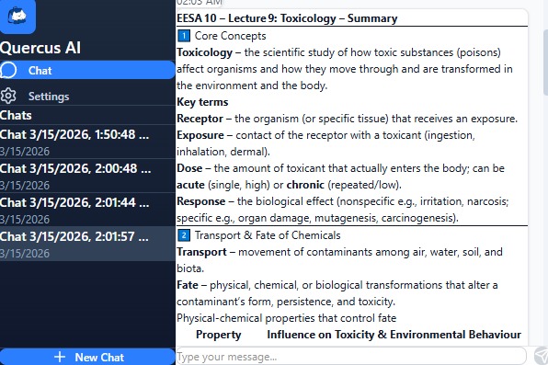The height and width of the screenshot is (365, 548).
Task: Click the send message paper plane icon
Action: 541,356
